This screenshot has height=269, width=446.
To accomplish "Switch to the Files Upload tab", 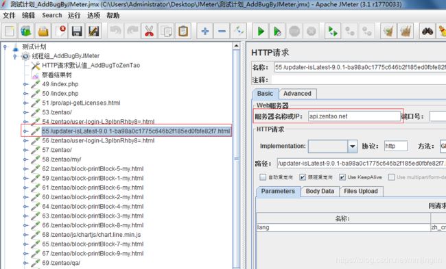I will point(361,191).
